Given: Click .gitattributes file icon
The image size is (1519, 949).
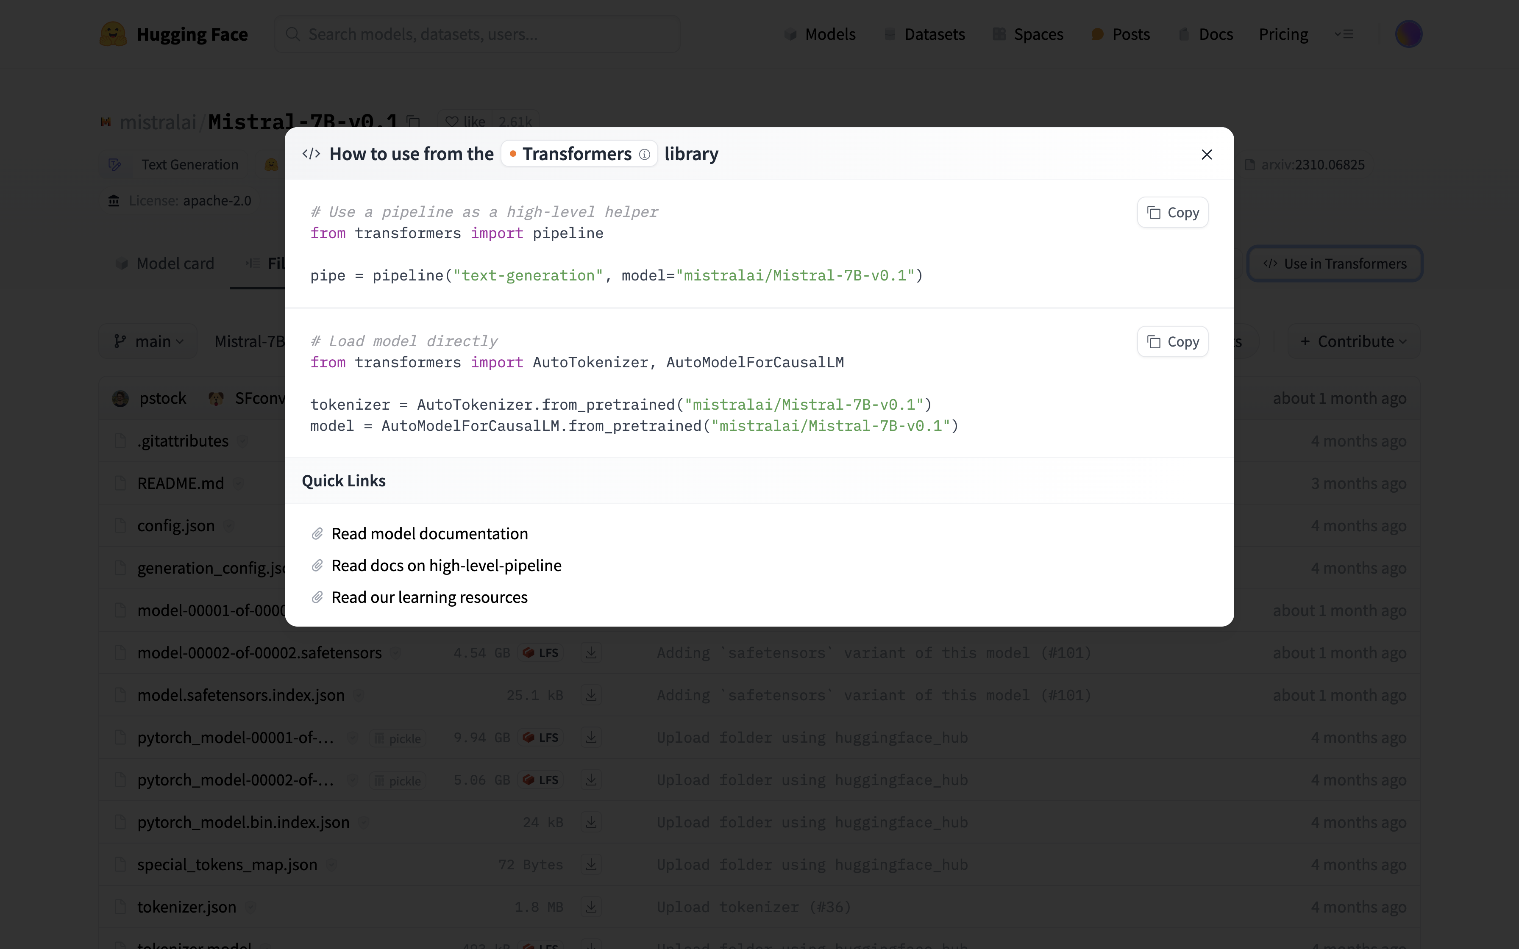Looking at the screenshot, I should tap(120, 441).
